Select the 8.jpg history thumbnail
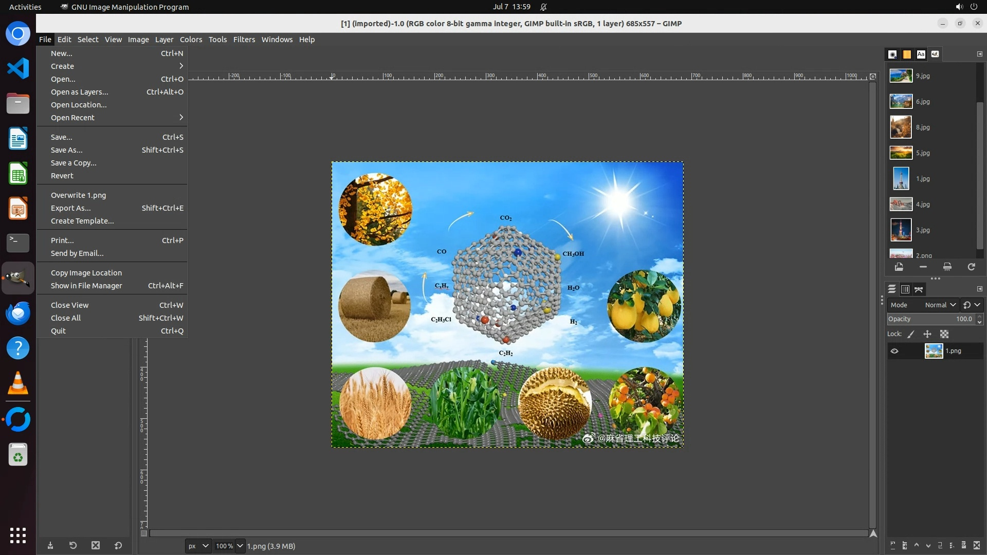The height and width of the screenshot is (555, 987). coord(901,127)
